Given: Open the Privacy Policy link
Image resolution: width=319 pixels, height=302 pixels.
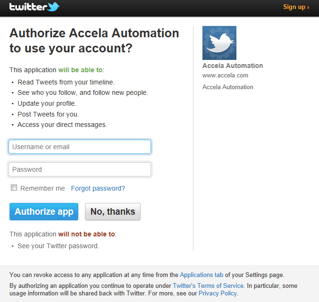Looking at the screenshot, I should (218, 293).
